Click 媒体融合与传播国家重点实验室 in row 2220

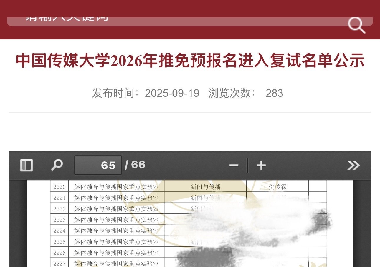click(116, 187)
